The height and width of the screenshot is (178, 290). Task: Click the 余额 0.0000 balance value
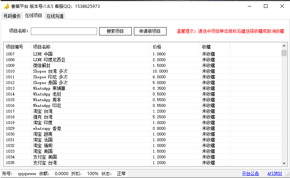[x=62, y=174]
